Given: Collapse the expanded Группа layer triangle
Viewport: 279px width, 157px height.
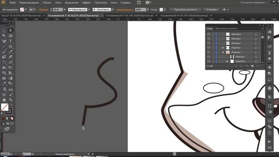Looking at the screenshot, I should 223,52.
